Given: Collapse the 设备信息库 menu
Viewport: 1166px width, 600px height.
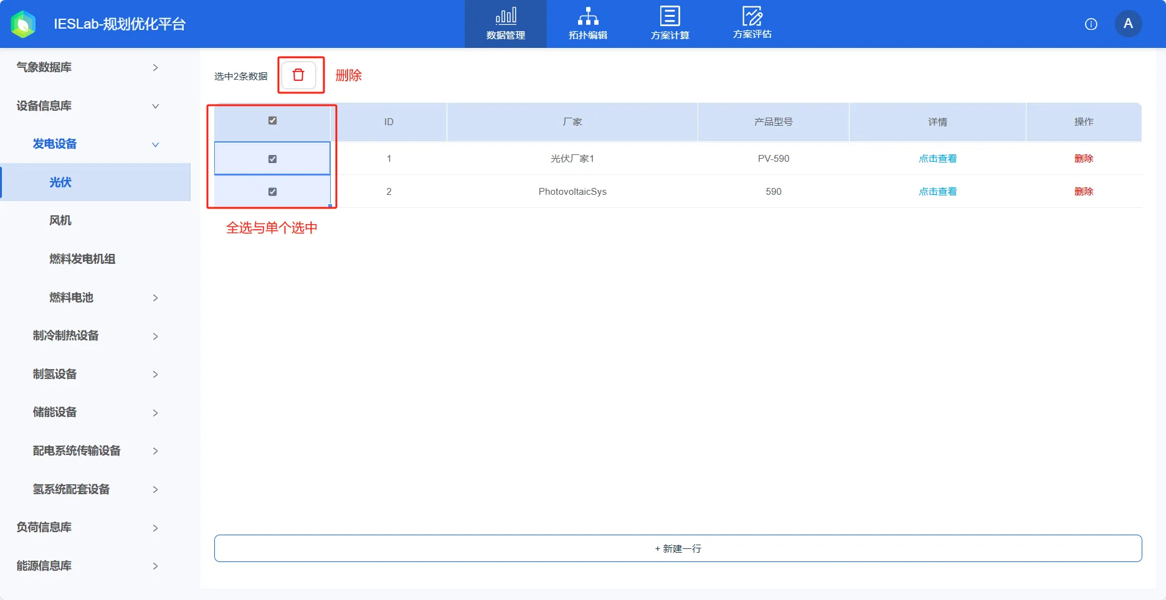Looking at the screenshot, I should (x=95, y=106).
